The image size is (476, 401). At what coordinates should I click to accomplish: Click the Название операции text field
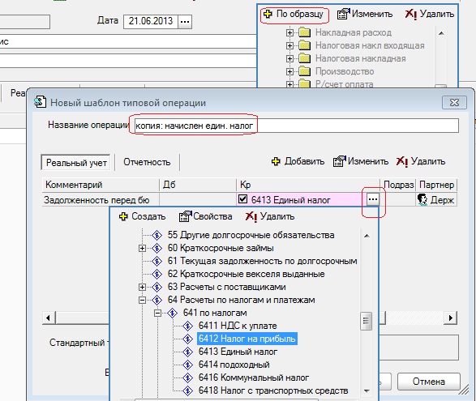pyautogui.click(x=296, y=126)
